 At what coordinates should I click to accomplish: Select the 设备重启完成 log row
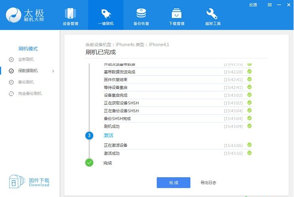[x=178, y=95]
